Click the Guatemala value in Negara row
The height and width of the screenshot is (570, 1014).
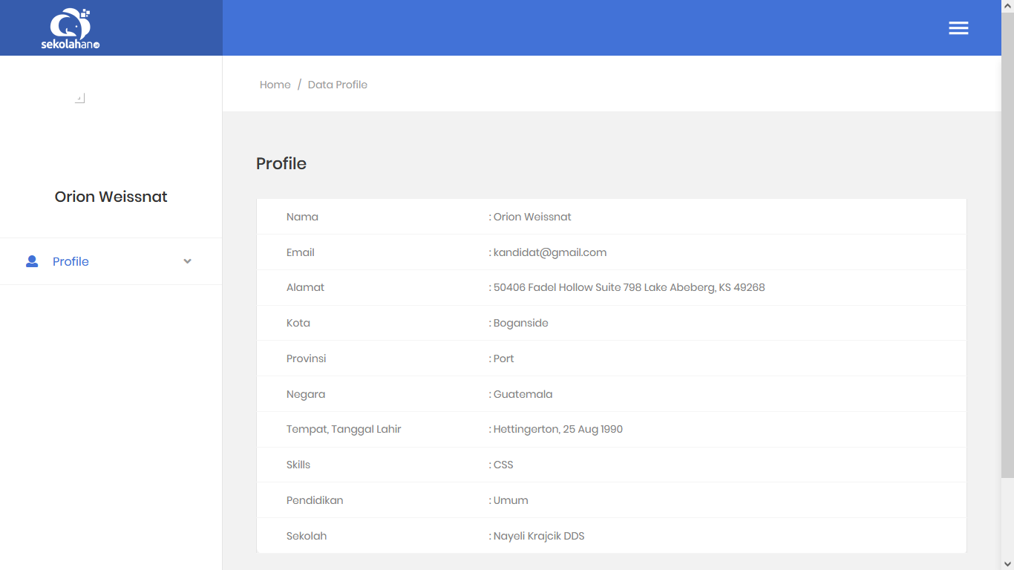523,394
